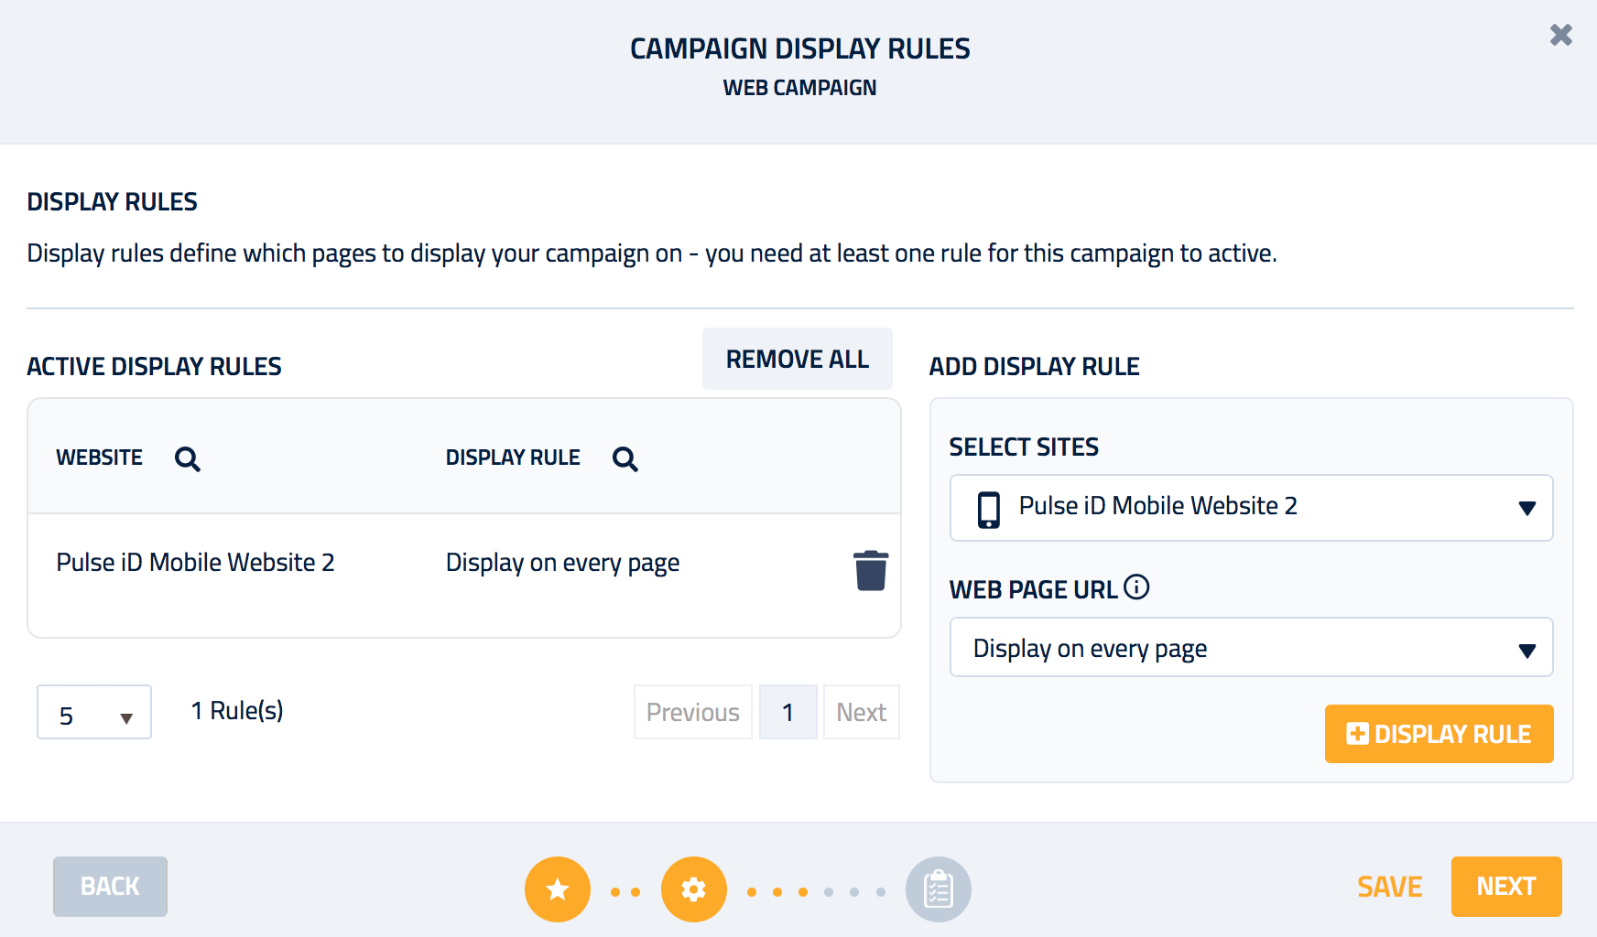Screen dimensions: 1597x937
Task: Click the DISPLAY RULE column header
Action: click(x=513, y=458)
